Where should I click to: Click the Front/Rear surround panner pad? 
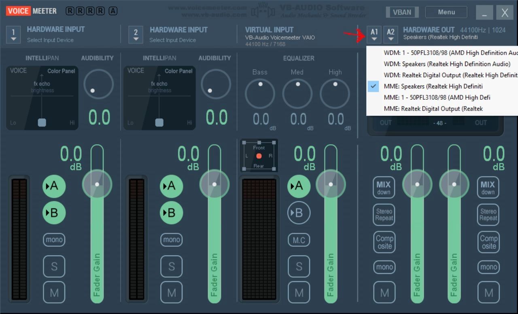[x=259, y=156]
